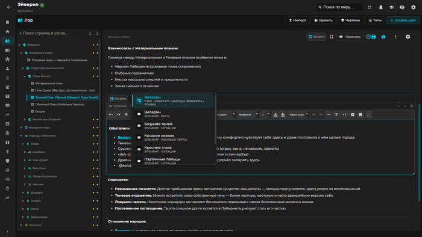The width and height of the screenshot is (422, 237).
Task: Click the Удалить button
Action: pyautogui.click(x=323, y=20)
